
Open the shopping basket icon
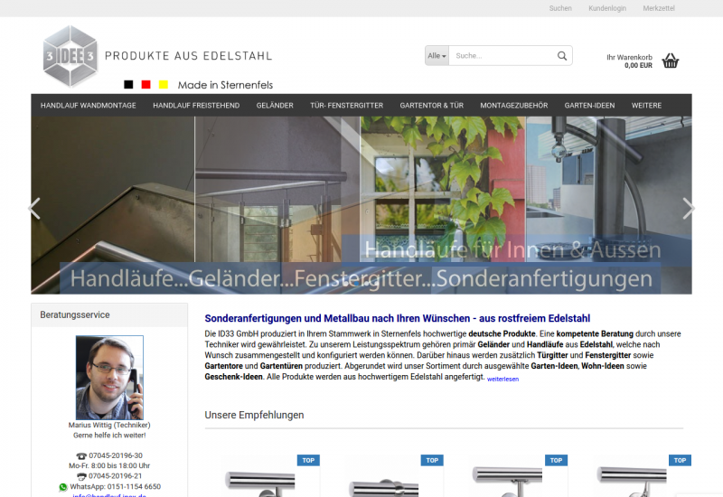[670, 61]
